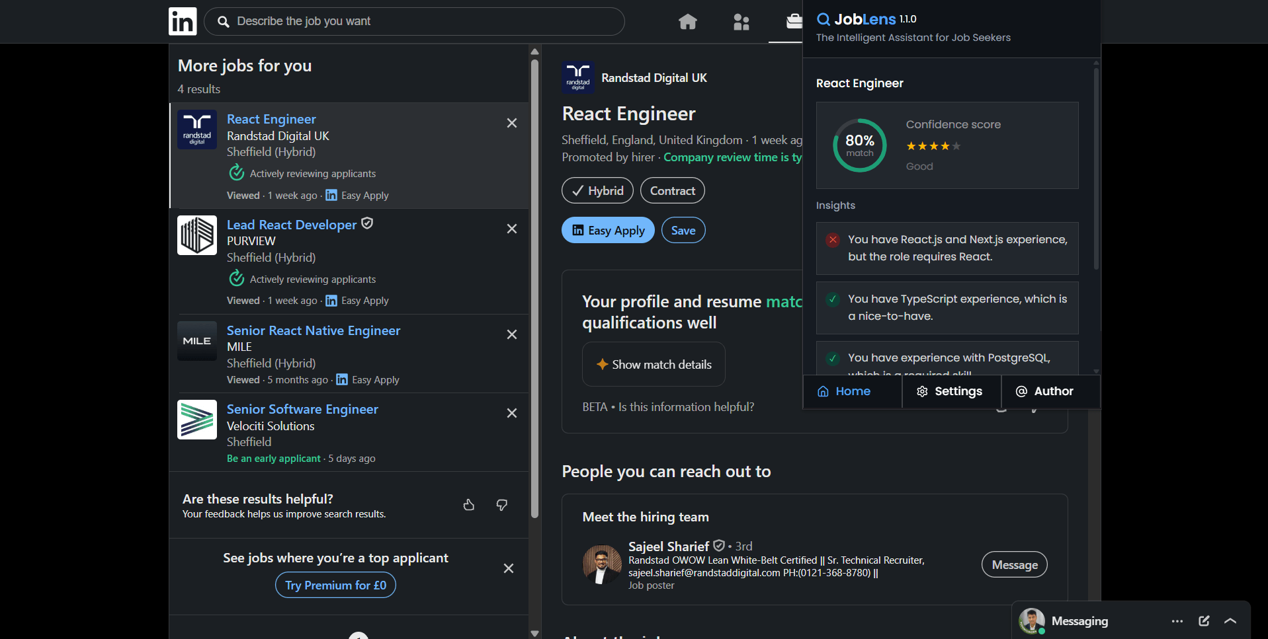Click the JobLens panel scrollbar
The height and width of the screenshot is (639, 1268).
[1096, 169]
